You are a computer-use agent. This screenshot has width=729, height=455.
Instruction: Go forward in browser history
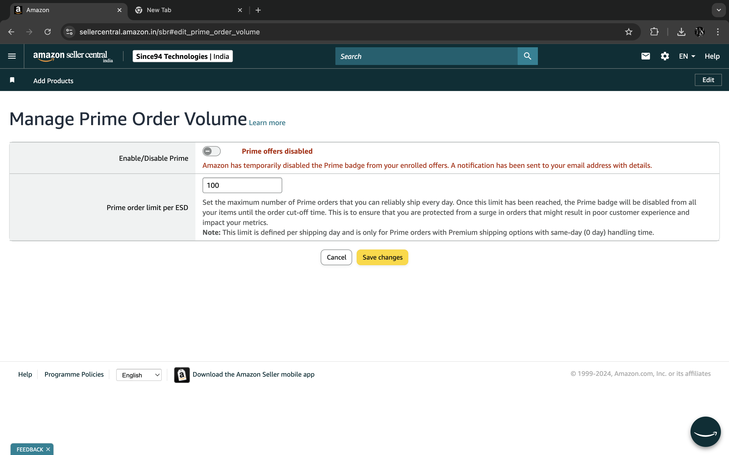29,32
